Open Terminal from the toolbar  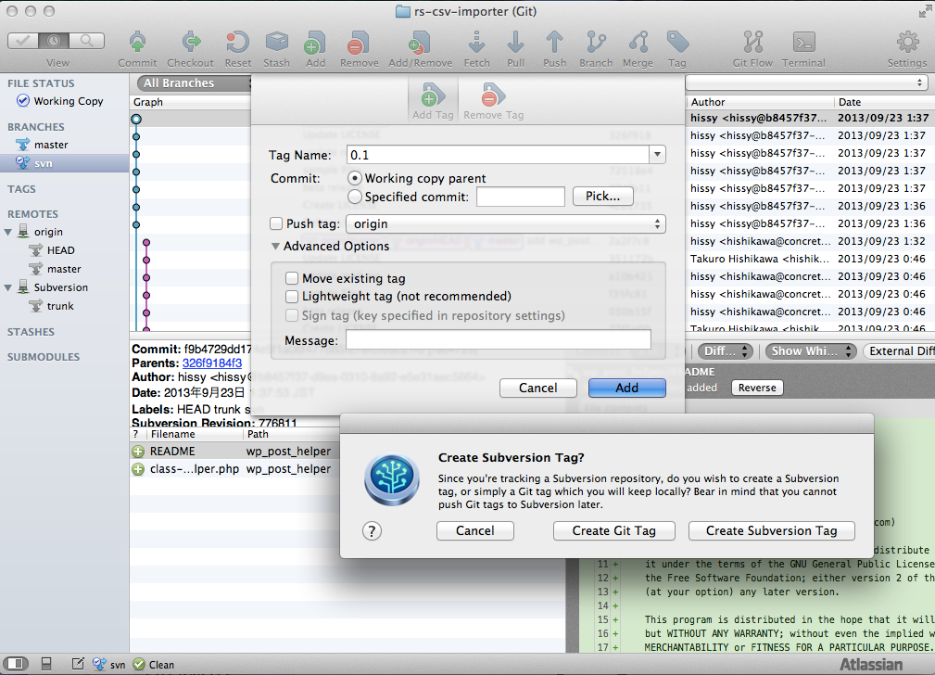point(803,43)
